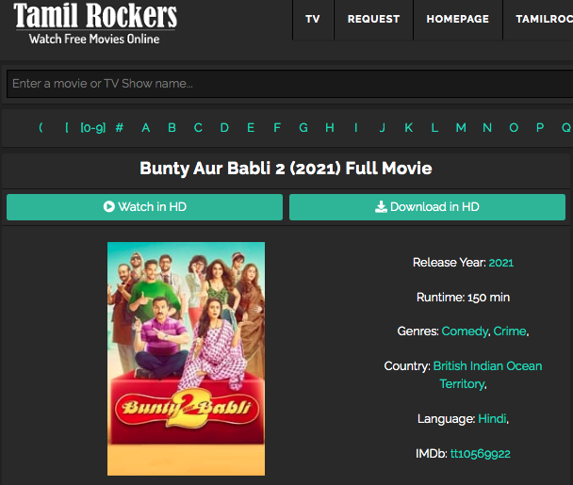The height and width of the screenshot is (485, 573).
Task: Open the 2021 release year link
Action: click(x=501, y=263)
